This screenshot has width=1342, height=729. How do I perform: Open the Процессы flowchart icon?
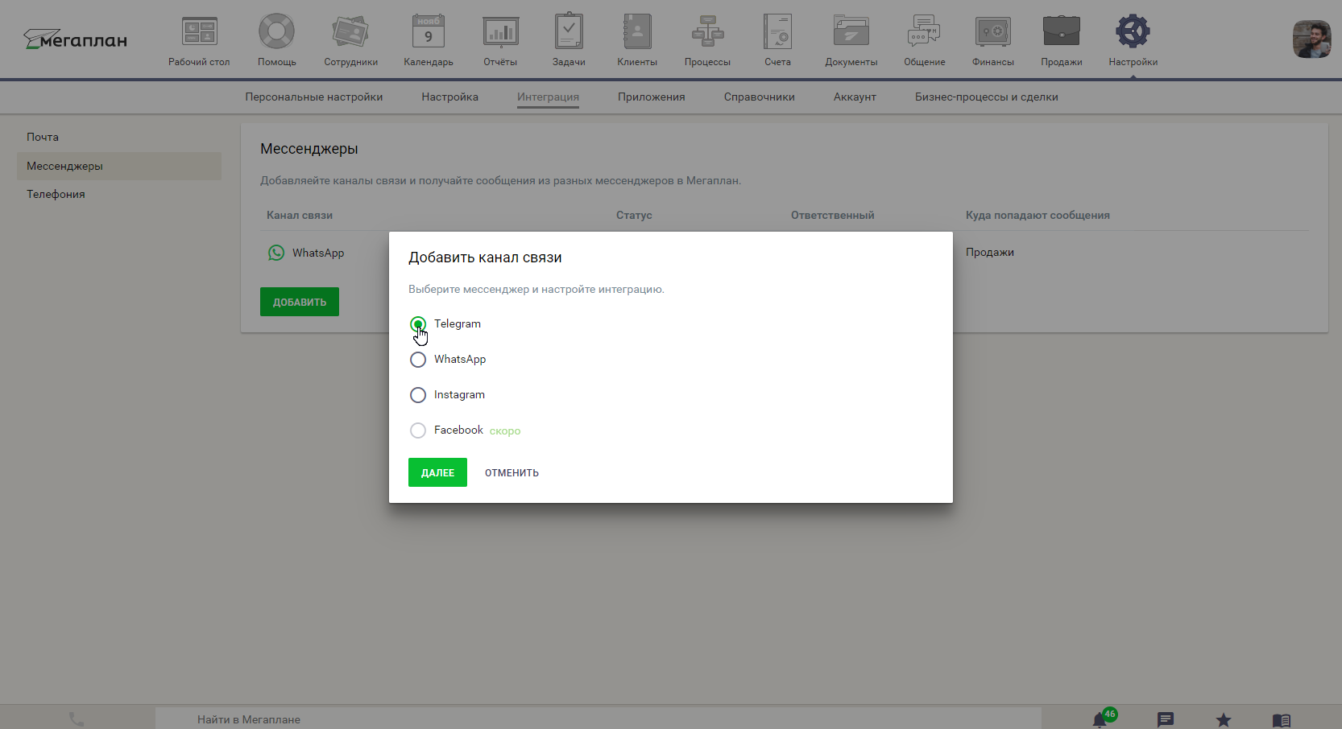tap(707, 32)
